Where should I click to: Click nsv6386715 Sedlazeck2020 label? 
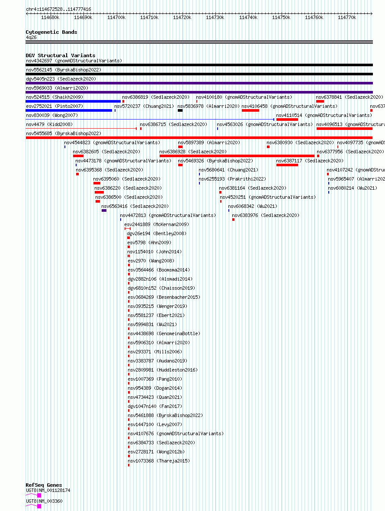[x=173, y=124]
